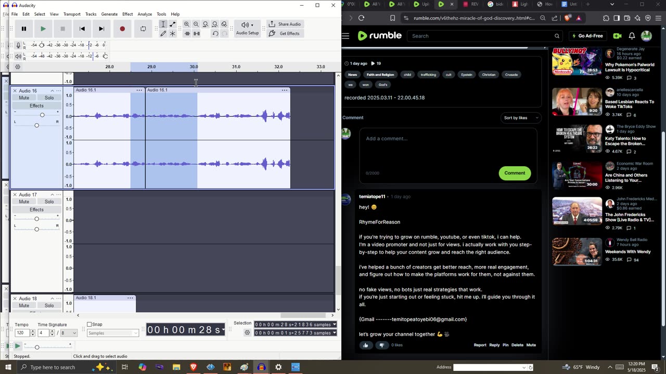Close the Audio 16 track with X
Viewport: 666px width, 374px height.
point(15,91)
